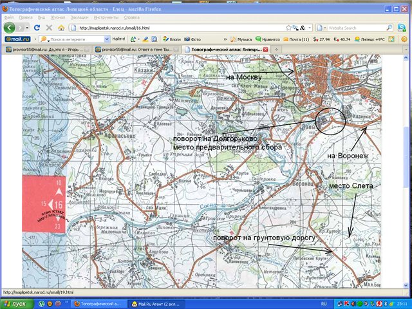Viewport: 412px width, 309px height.
Task: Click the Нравится button in toolbar
Action: [x=269, y=39]
